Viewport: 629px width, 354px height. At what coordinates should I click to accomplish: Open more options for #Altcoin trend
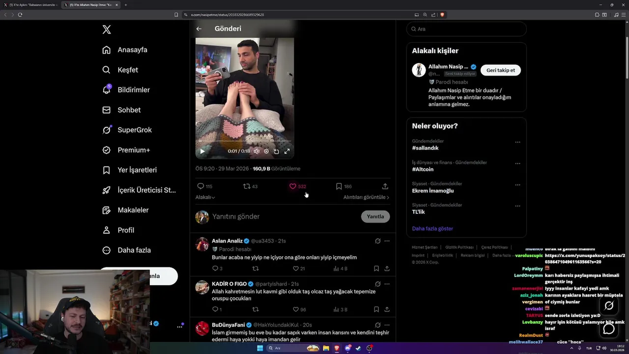[x=517, y=163]
